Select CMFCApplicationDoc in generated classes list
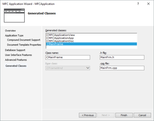This screenshot has width=154, height=121. click(x=91, y=41)
